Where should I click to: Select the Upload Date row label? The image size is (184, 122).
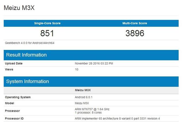14,63
